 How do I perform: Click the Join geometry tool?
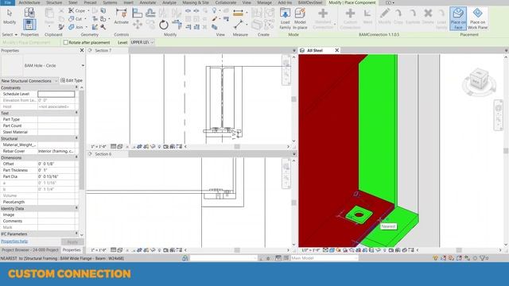[x=76, y=27]
